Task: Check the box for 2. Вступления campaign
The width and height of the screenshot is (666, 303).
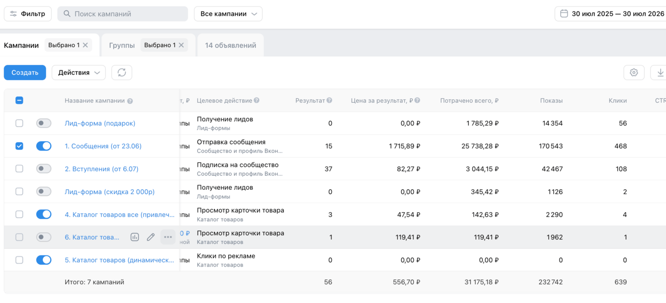Action: pos(19,169)
